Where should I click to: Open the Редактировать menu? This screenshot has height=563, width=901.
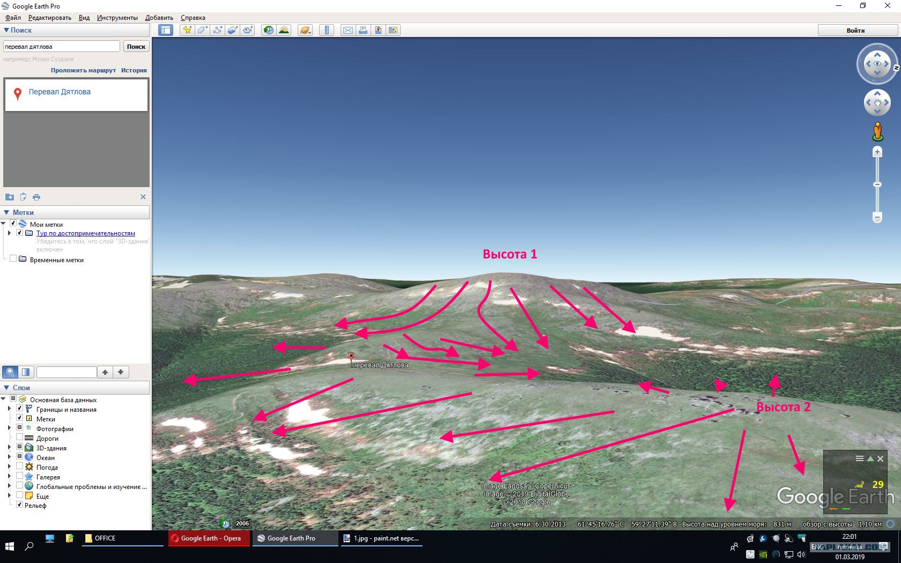pyautogui.click(x=50, y=18)
